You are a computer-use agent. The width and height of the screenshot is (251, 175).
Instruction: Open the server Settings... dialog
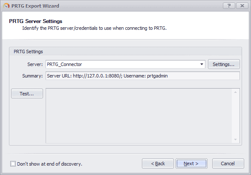click(x=224, y=64)
